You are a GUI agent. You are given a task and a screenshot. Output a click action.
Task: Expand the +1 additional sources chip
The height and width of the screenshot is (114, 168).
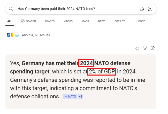[x=80, y=97]
